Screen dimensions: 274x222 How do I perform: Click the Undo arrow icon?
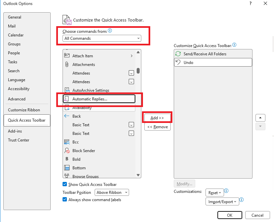point(178,62)
